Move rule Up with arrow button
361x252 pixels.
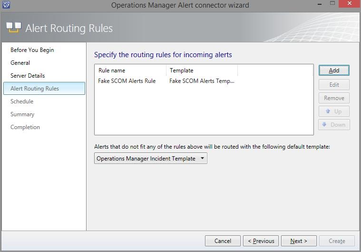click(334, 111)
